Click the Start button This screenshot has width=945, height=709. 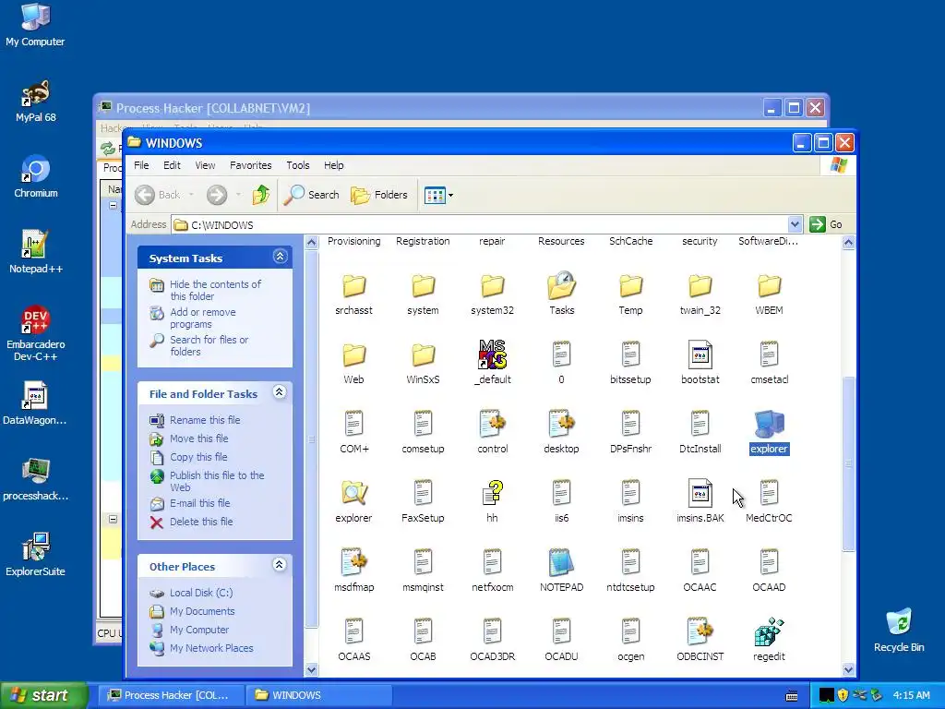(43, 695)
